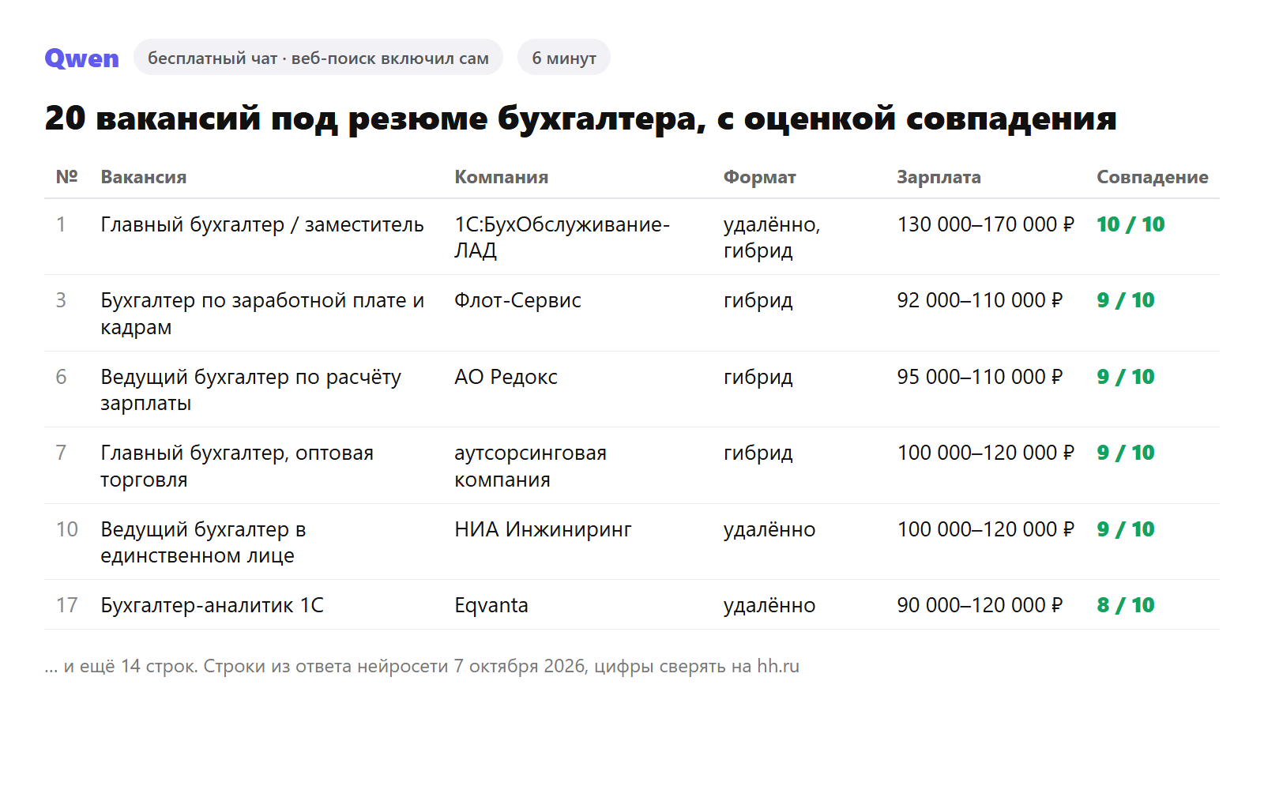Click the '8 / 10' match score
Screen dimensions: 1264x790
point(1126,605)
